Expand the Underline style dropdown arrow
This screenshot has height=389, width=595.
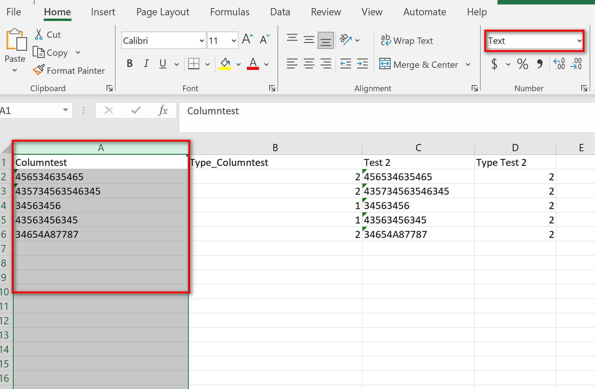177,64
